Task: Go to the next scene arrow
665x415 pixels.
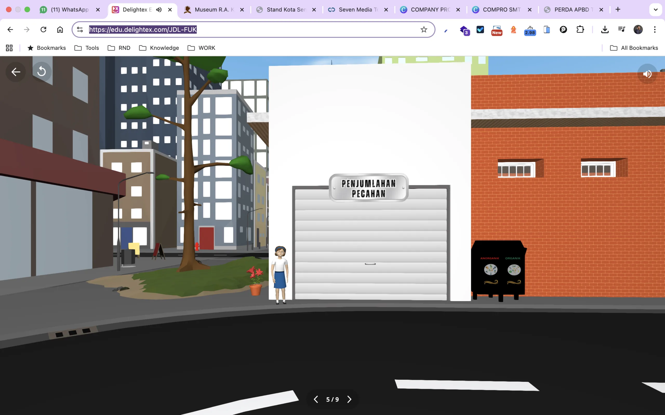Action: (349, 399)
